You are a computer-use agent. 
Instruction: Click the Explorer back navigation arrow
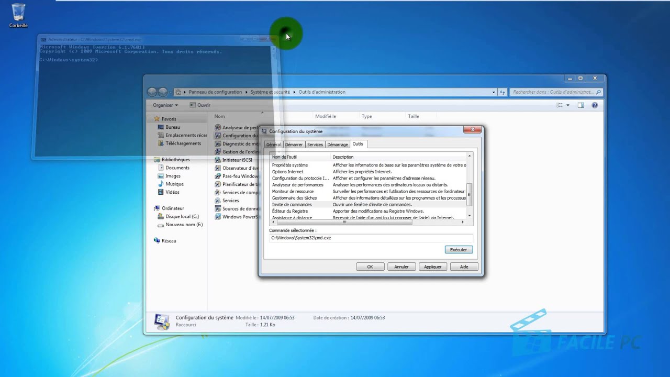click(x=152, y=92)
